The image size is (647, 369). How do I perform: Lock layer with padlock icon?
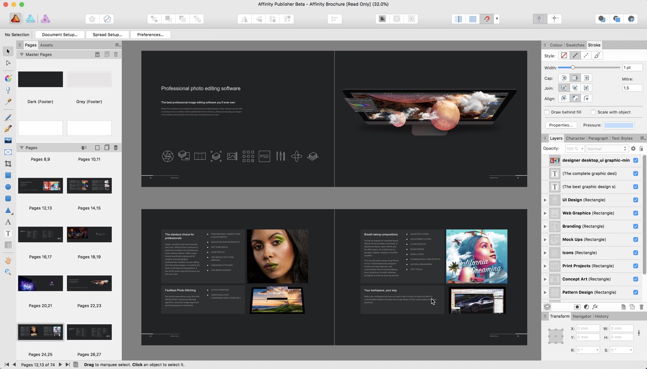(641, 148)
